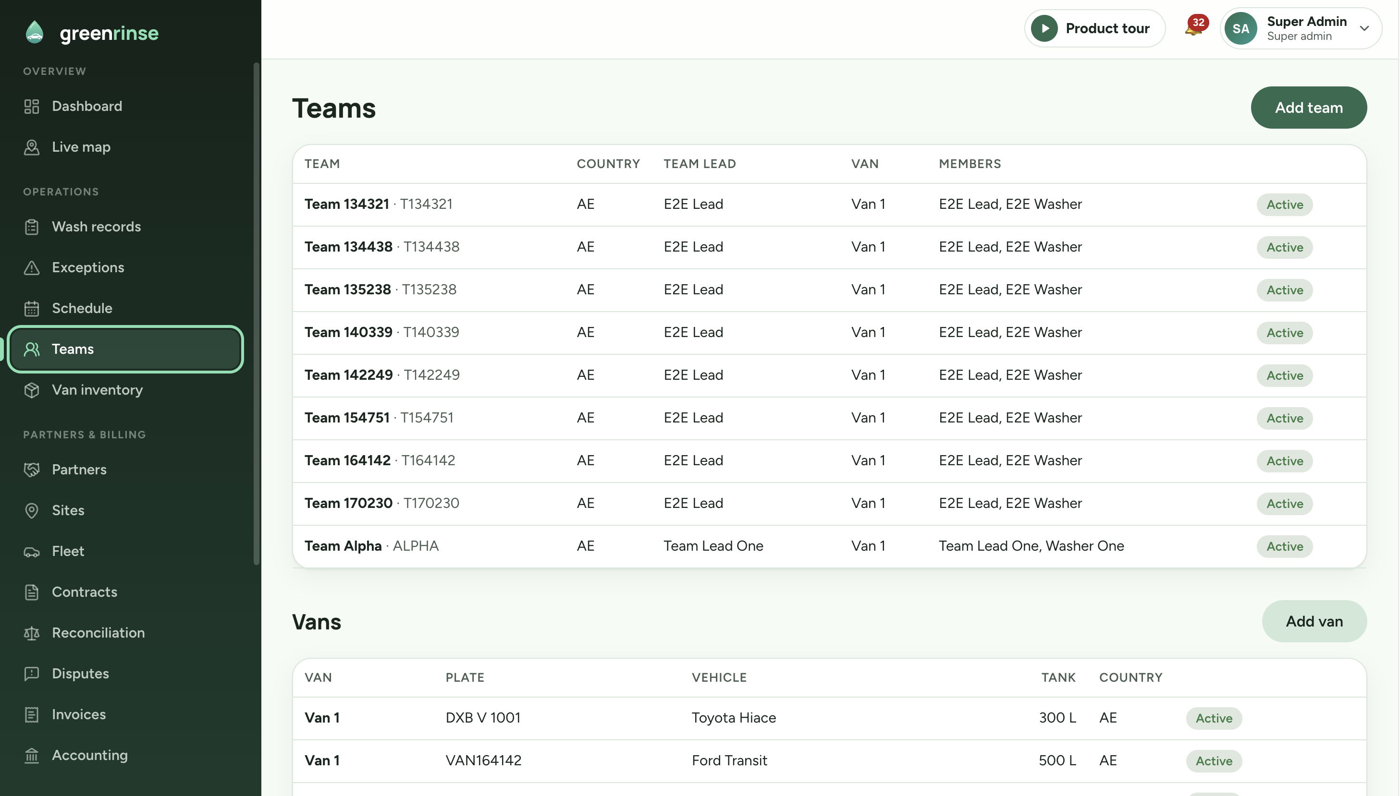Click the DXB V 1001 plate cell
Viewport: 1400px width, 796px height.
(482, 717)
